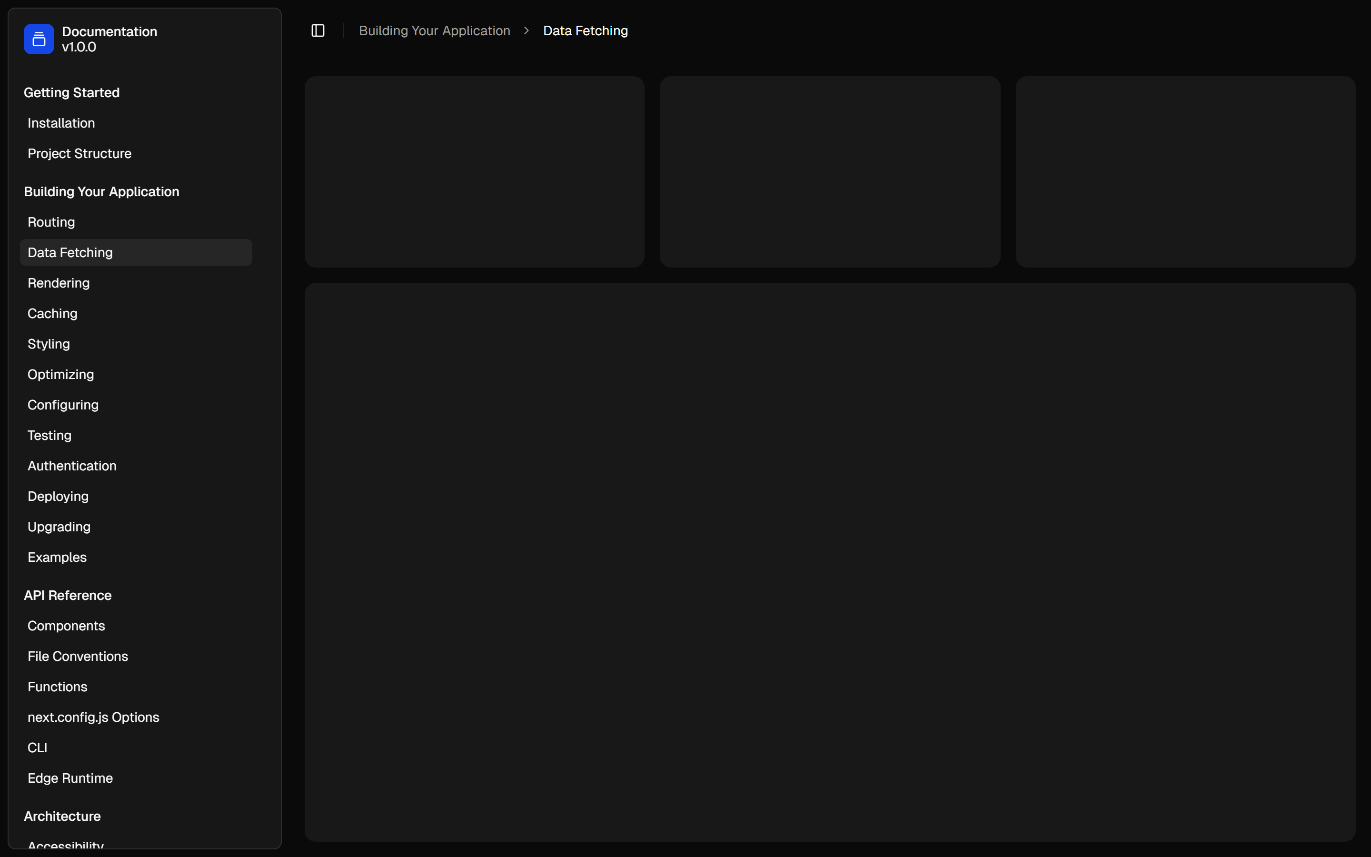Click the first placeholder card
The width and height of the screenshot is (1371, 857).
[474, 172]
